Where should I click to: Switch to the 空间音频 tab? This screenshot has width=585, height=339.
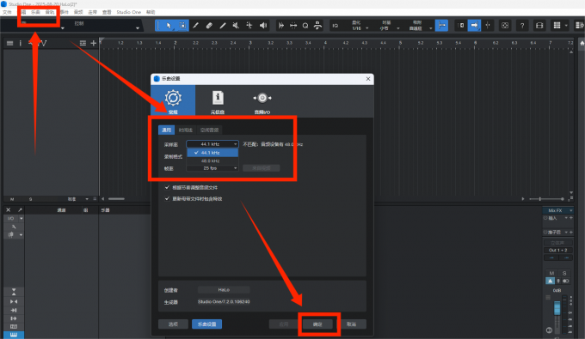point(209,130)
